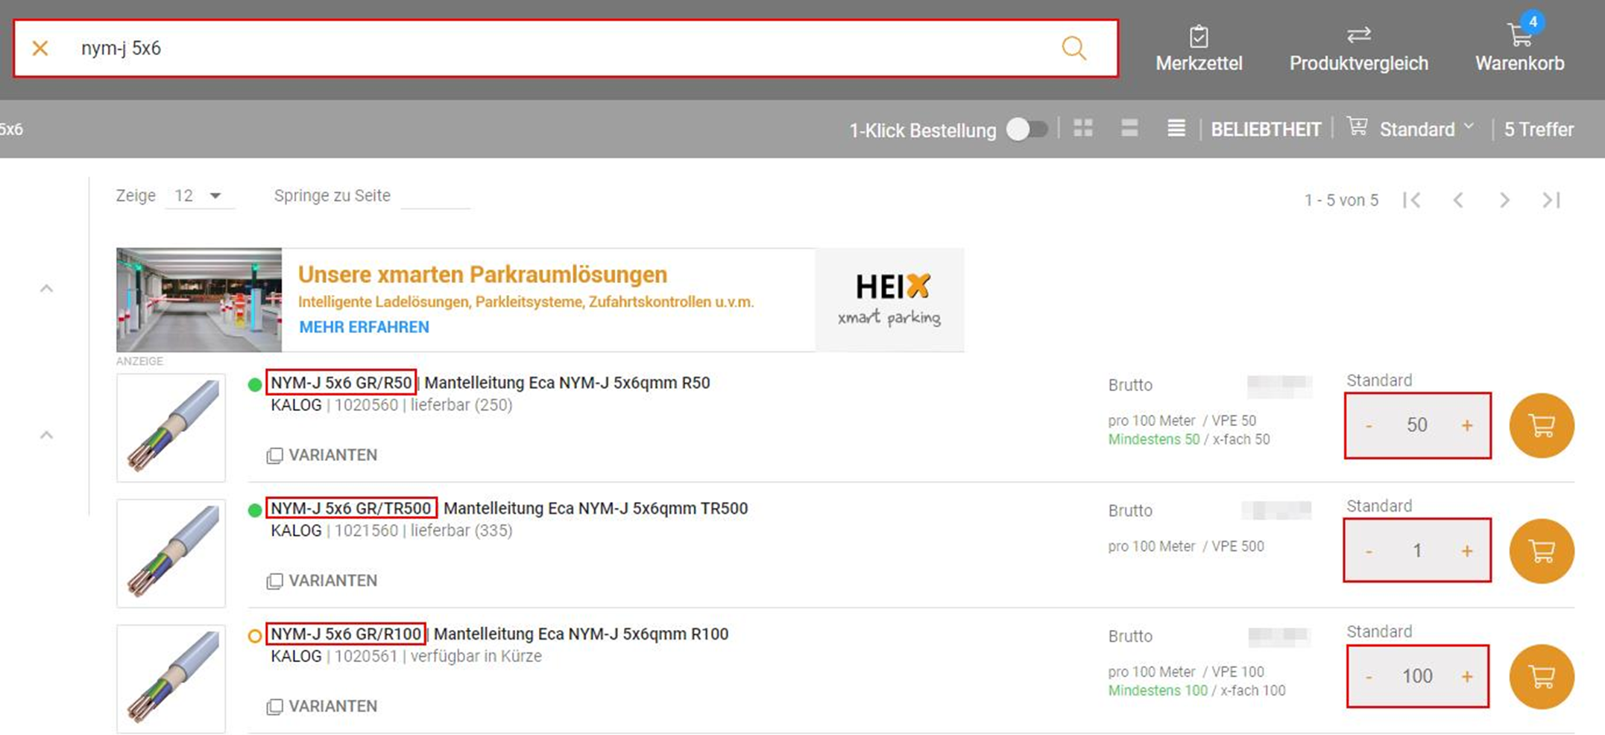Click the Springe zu Seite field
This screenshot has height=735, width=1605.
(435, 197)
